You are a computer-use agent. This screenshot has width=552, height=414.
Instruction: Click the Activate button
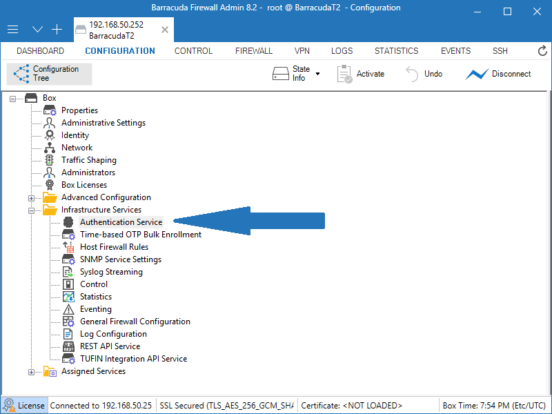(x=361, y=74)
